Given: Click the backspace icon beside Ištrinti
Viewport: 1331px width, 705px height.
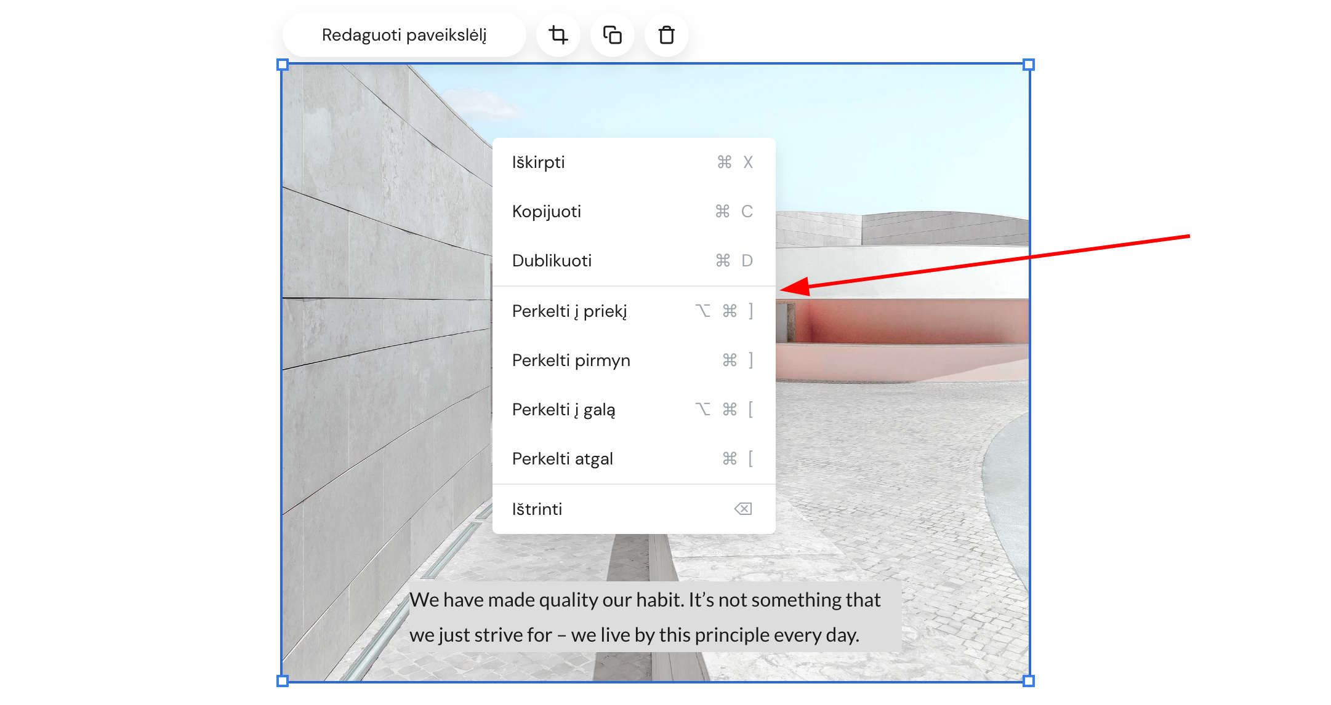Looking at the screenshot, I should coord(743,509).
